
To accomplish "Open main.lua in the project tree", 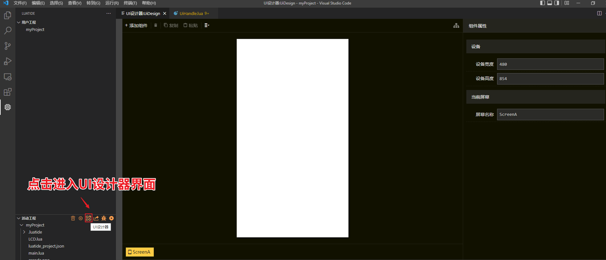I will coord(36,253).
